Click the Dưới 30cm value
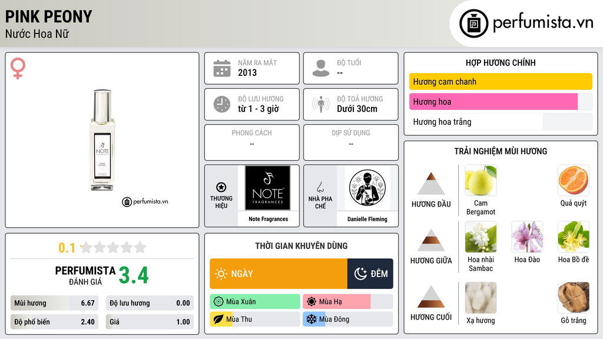 [357, 109]
